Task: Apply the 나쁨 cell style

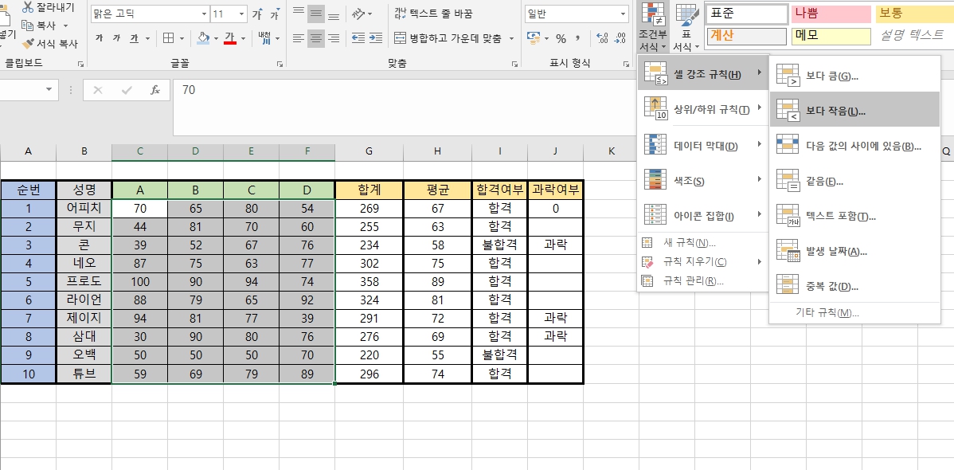Action: pyautogui.click(x=832, y=14)
